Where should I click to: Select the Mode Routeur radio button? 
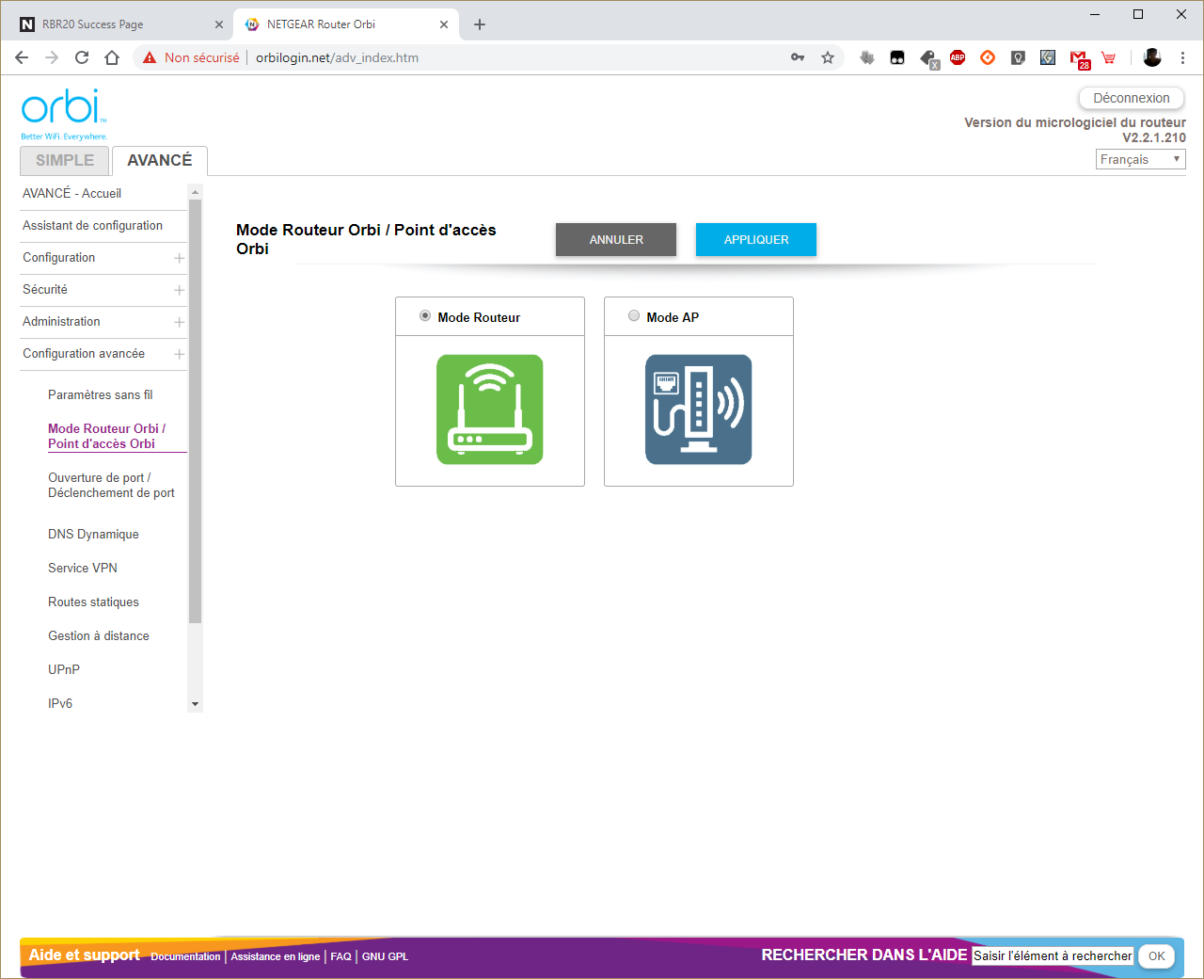click(x=425, y=316)
